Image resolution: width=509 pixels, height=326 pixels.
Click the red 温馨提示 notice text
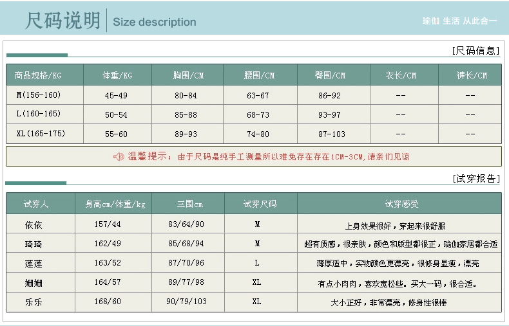(269, 156)
